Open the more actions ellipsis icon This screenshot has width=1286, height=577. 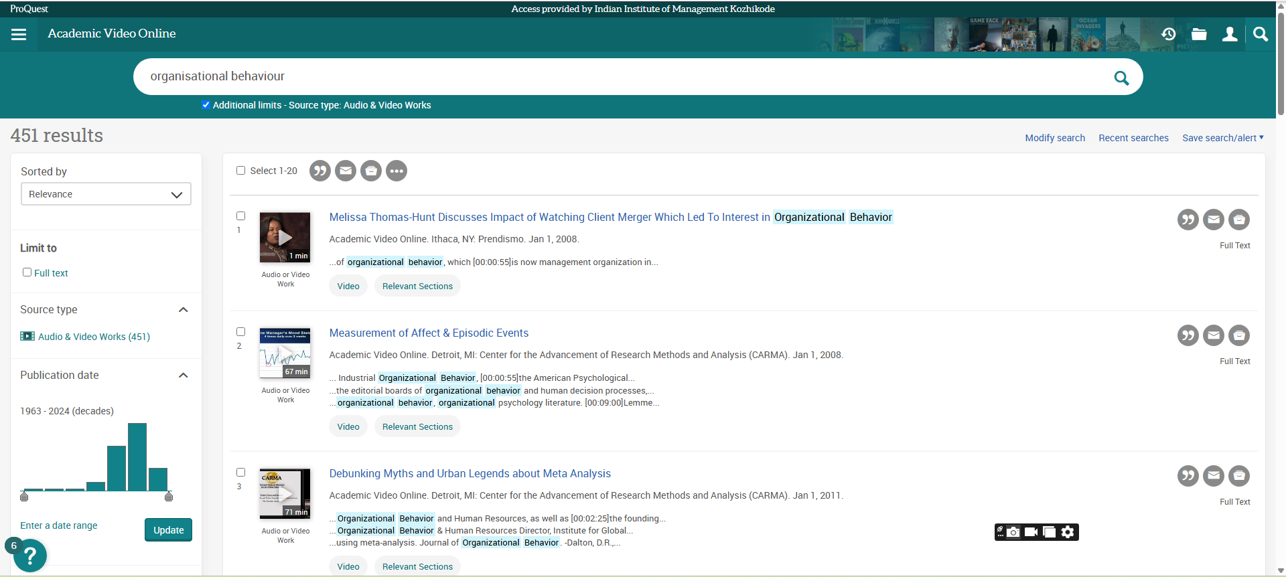click(x=397, y=171)
